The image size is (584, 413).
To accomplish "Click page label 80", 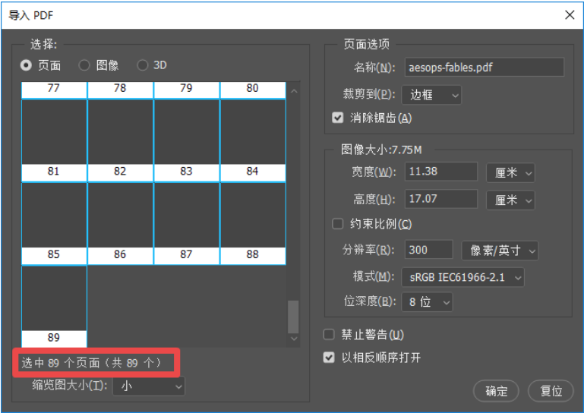I will pos(253,88).
